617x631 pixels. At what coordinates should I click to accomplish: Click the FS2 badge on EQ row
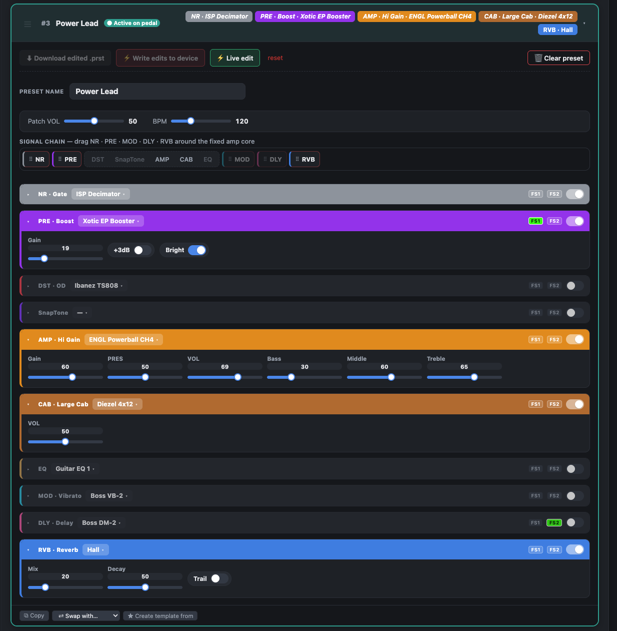pos(554,469)
